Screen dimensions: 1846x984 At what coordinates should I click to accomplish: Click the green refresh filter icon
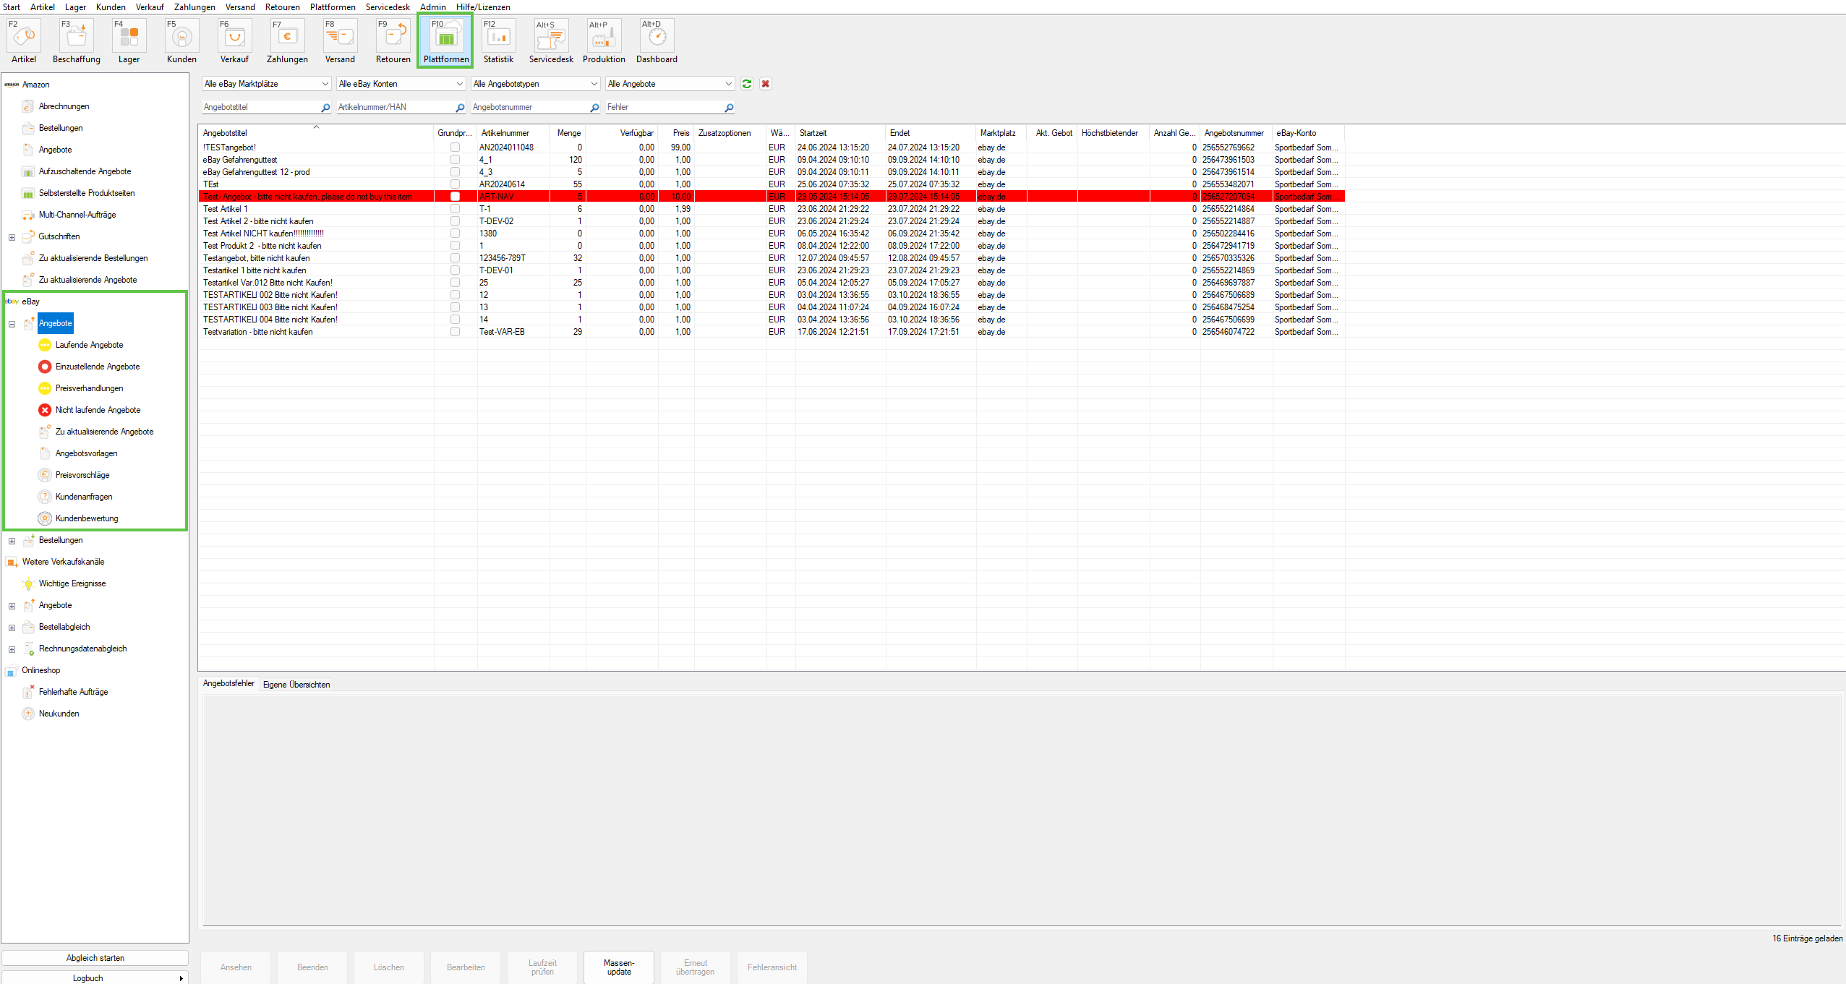coord(746,84)
